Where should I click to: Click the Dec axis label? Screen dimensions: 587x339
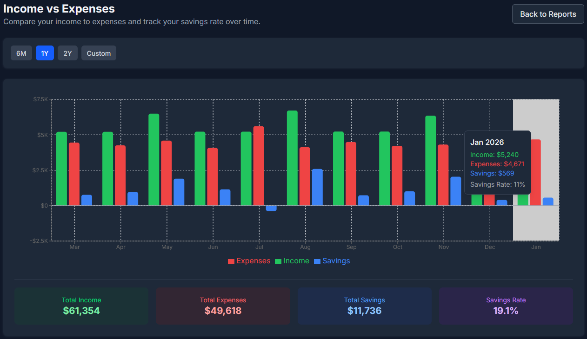(490, 247)
